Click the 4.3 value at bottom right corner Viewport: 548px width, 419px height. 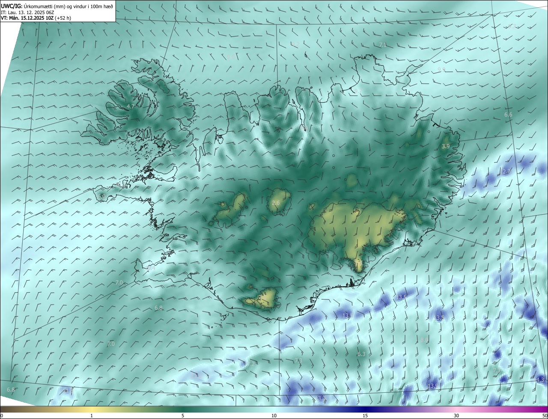[540, 380]
